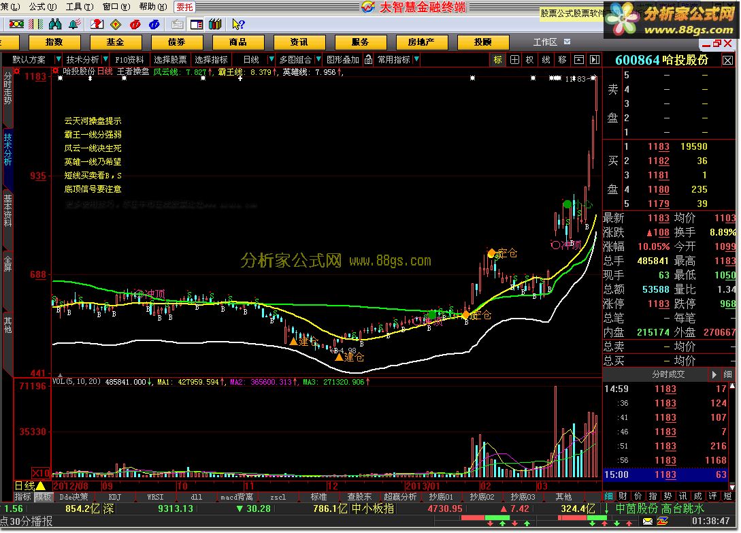Click the red gear icon beside 哈投股份 title
This screenshot has width=741, height=533.
56,71
